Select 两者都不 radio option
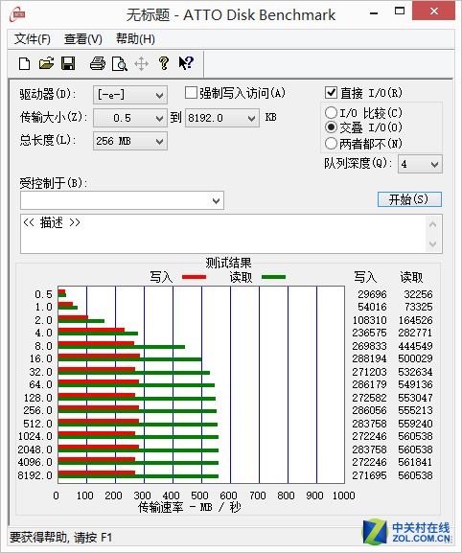 coord(331,143)
